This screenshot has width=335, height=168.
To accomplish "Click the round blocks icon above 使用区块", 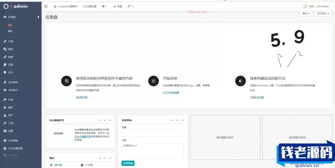I will click(x=66, y=81).
